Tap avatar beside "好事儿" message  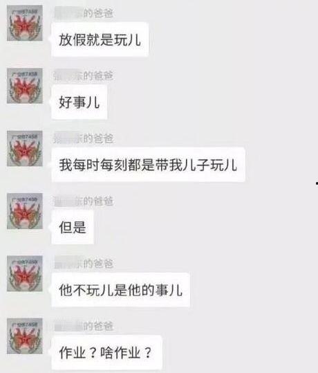(25, 86)
